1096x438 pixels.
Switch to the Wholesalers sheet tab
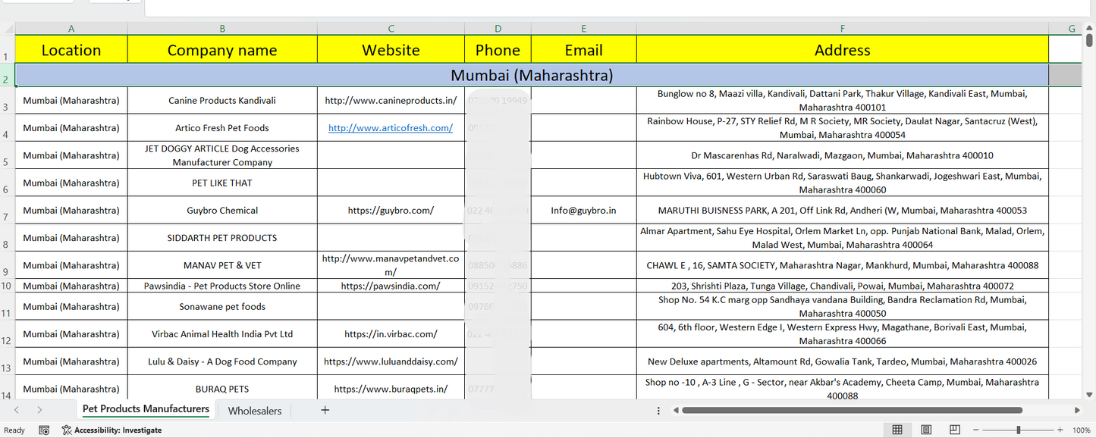click(x=255, y=411)
